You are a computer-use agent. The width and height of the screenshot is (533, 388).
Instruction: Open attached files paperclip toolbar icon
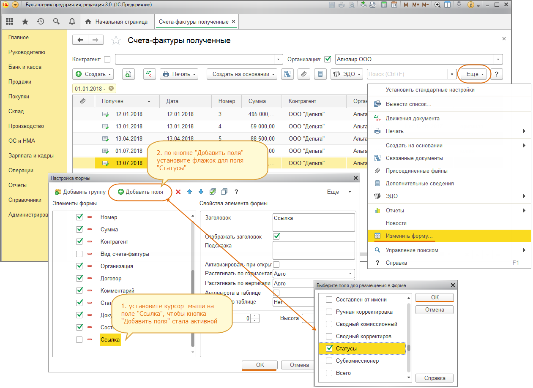pyautogui.click(x=303, y=74)
